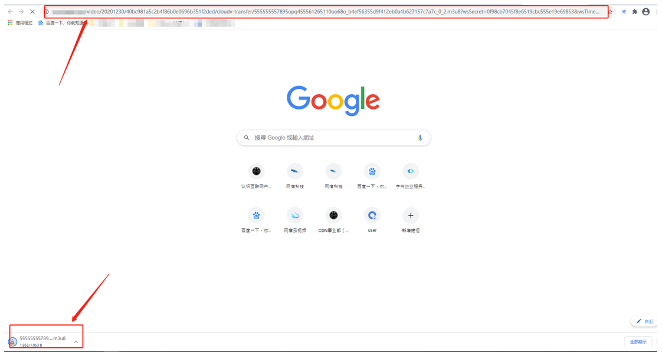View site information icon in address bar
This screenshot has width=662, height=352.
coord(47,12)
